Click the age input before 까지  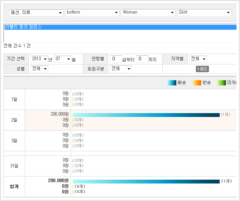142,59
